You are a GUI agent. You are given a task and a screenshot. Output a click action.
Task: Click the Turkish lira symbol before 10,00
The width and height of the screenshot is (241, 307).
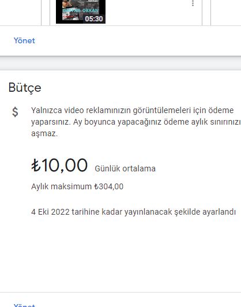36,166
